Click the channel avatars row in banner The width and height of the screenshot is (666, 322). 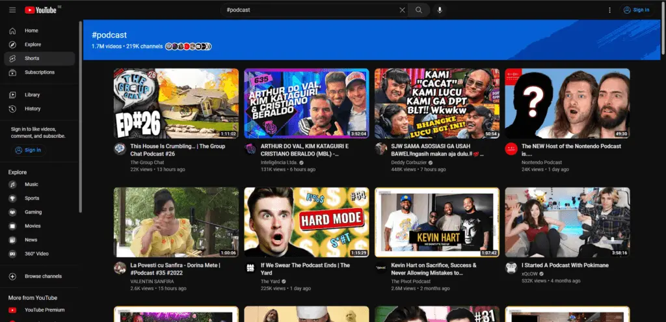tap(188, 46)
